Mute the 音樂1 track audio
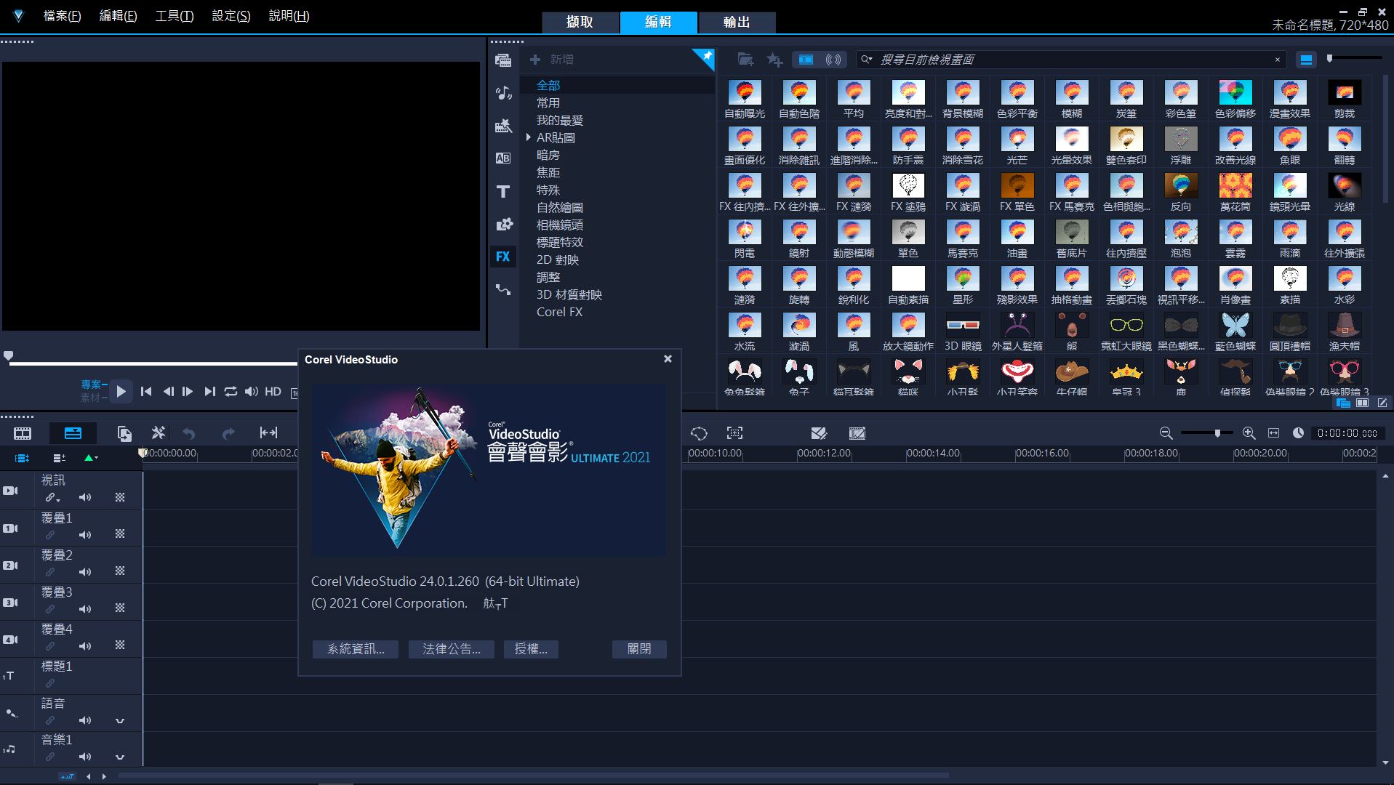1394x785 pixels. (x=85, y=757)
